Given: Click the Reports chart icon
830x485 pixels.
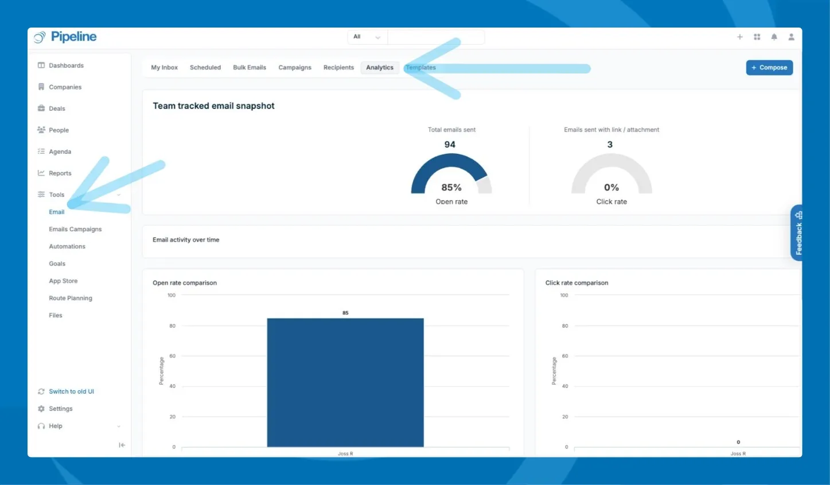Looking at the screenshot, I should point(41,173).
